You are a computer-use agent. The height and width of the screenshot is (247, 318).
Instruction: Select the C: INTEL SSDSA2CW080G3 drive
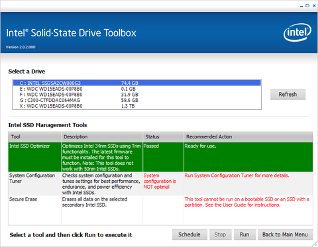coord(136,83)
